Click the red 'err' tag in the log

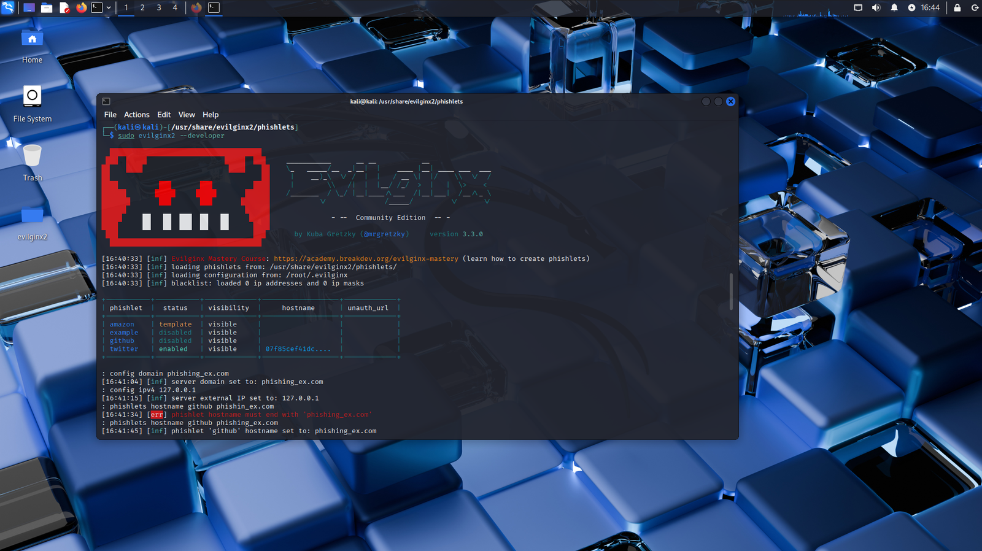click(x=157, y=415)
